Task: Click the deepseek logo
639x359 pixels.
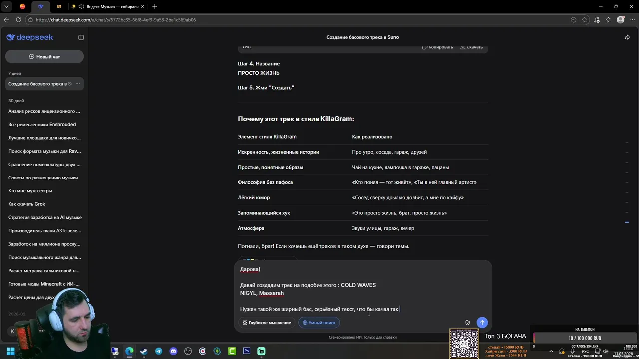Action: tap(30, 37)
